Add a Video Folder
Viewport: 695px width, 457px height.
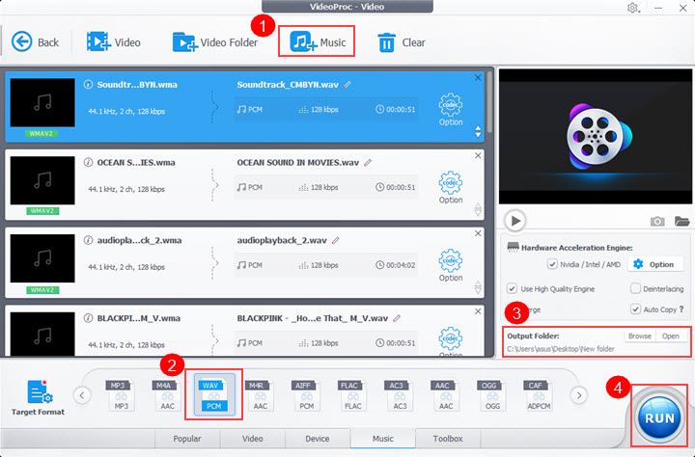215,42
